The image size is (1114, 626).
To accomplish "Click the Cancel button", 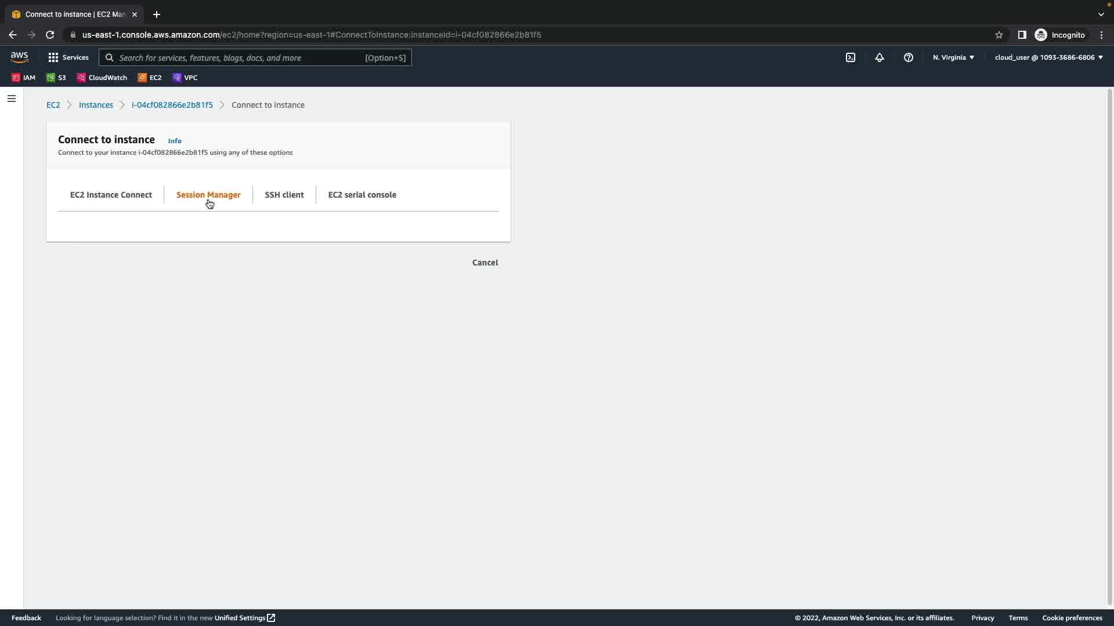I will [x=485, y=263].
